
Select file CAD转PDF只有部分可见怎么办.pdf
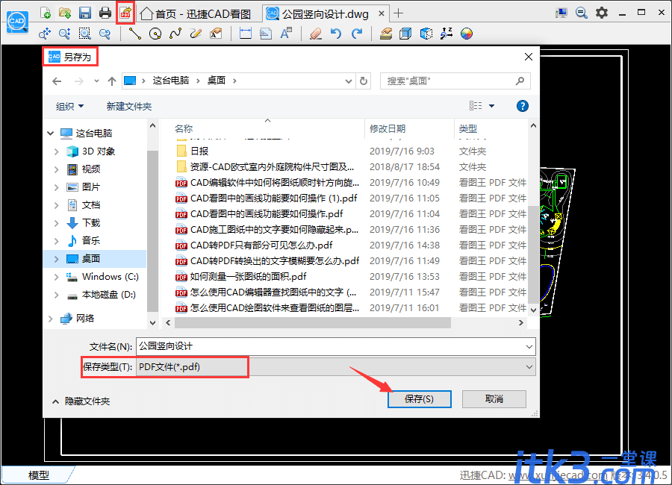pyautogui.click(x=261, y=245)
